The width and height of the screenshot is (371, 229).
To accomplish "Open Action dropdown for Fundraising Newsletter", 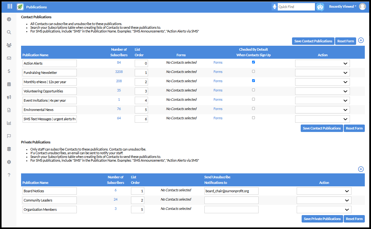I will click(322, 73).
